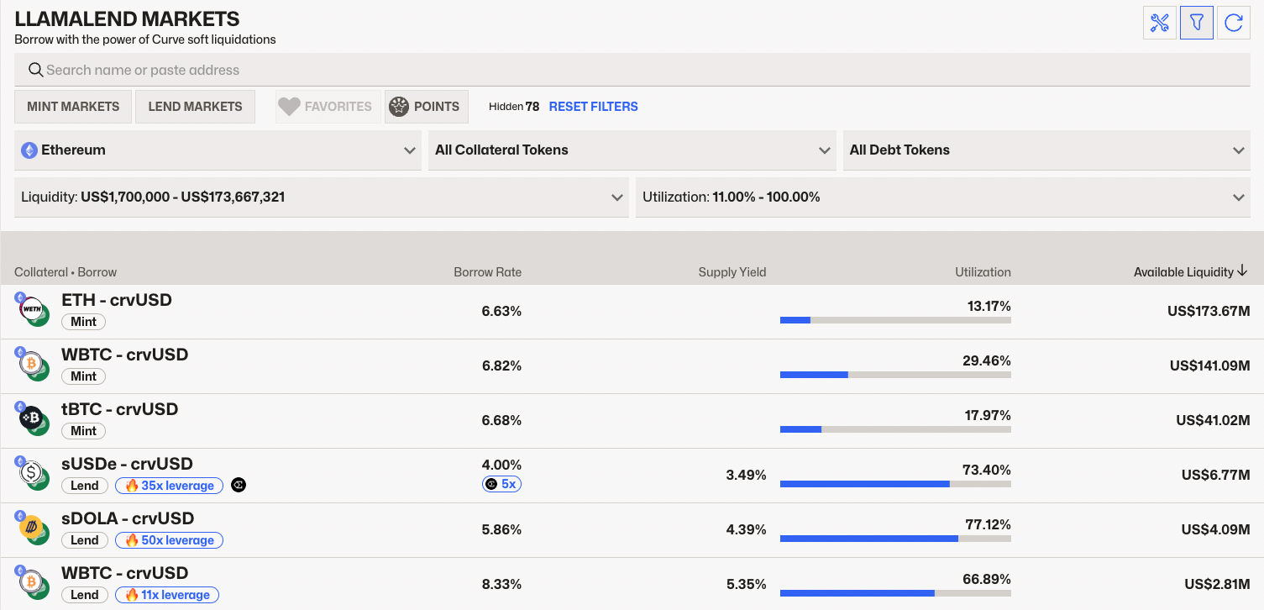Toggle the filter funnel icon
The height and width of the screenshot is (610, 1264).
(x=1197, y=23)
